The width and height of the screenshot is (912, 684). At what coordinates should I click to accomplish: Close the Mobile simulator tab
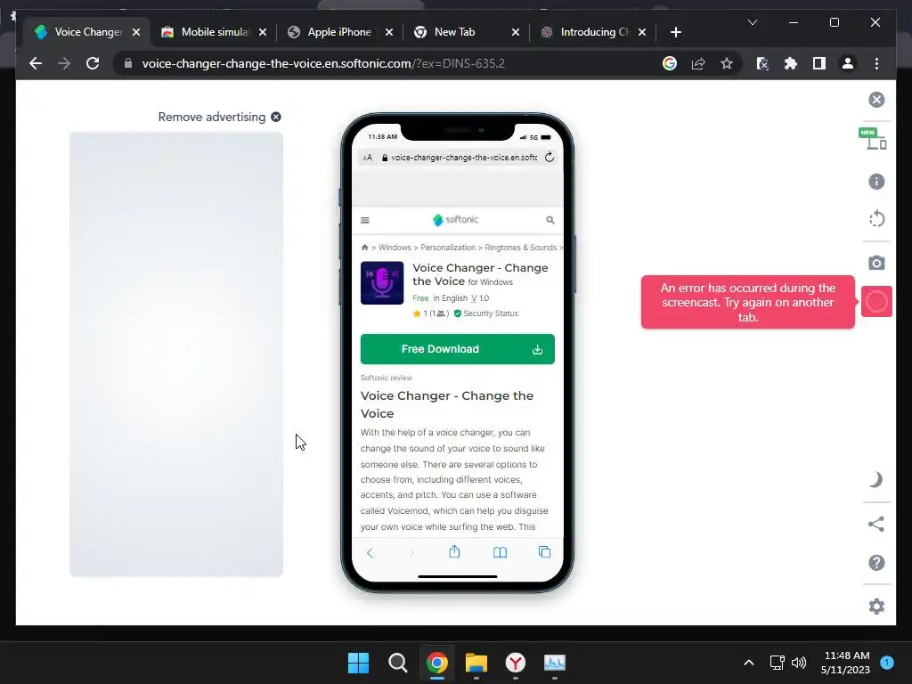click(x=263, y=32)
